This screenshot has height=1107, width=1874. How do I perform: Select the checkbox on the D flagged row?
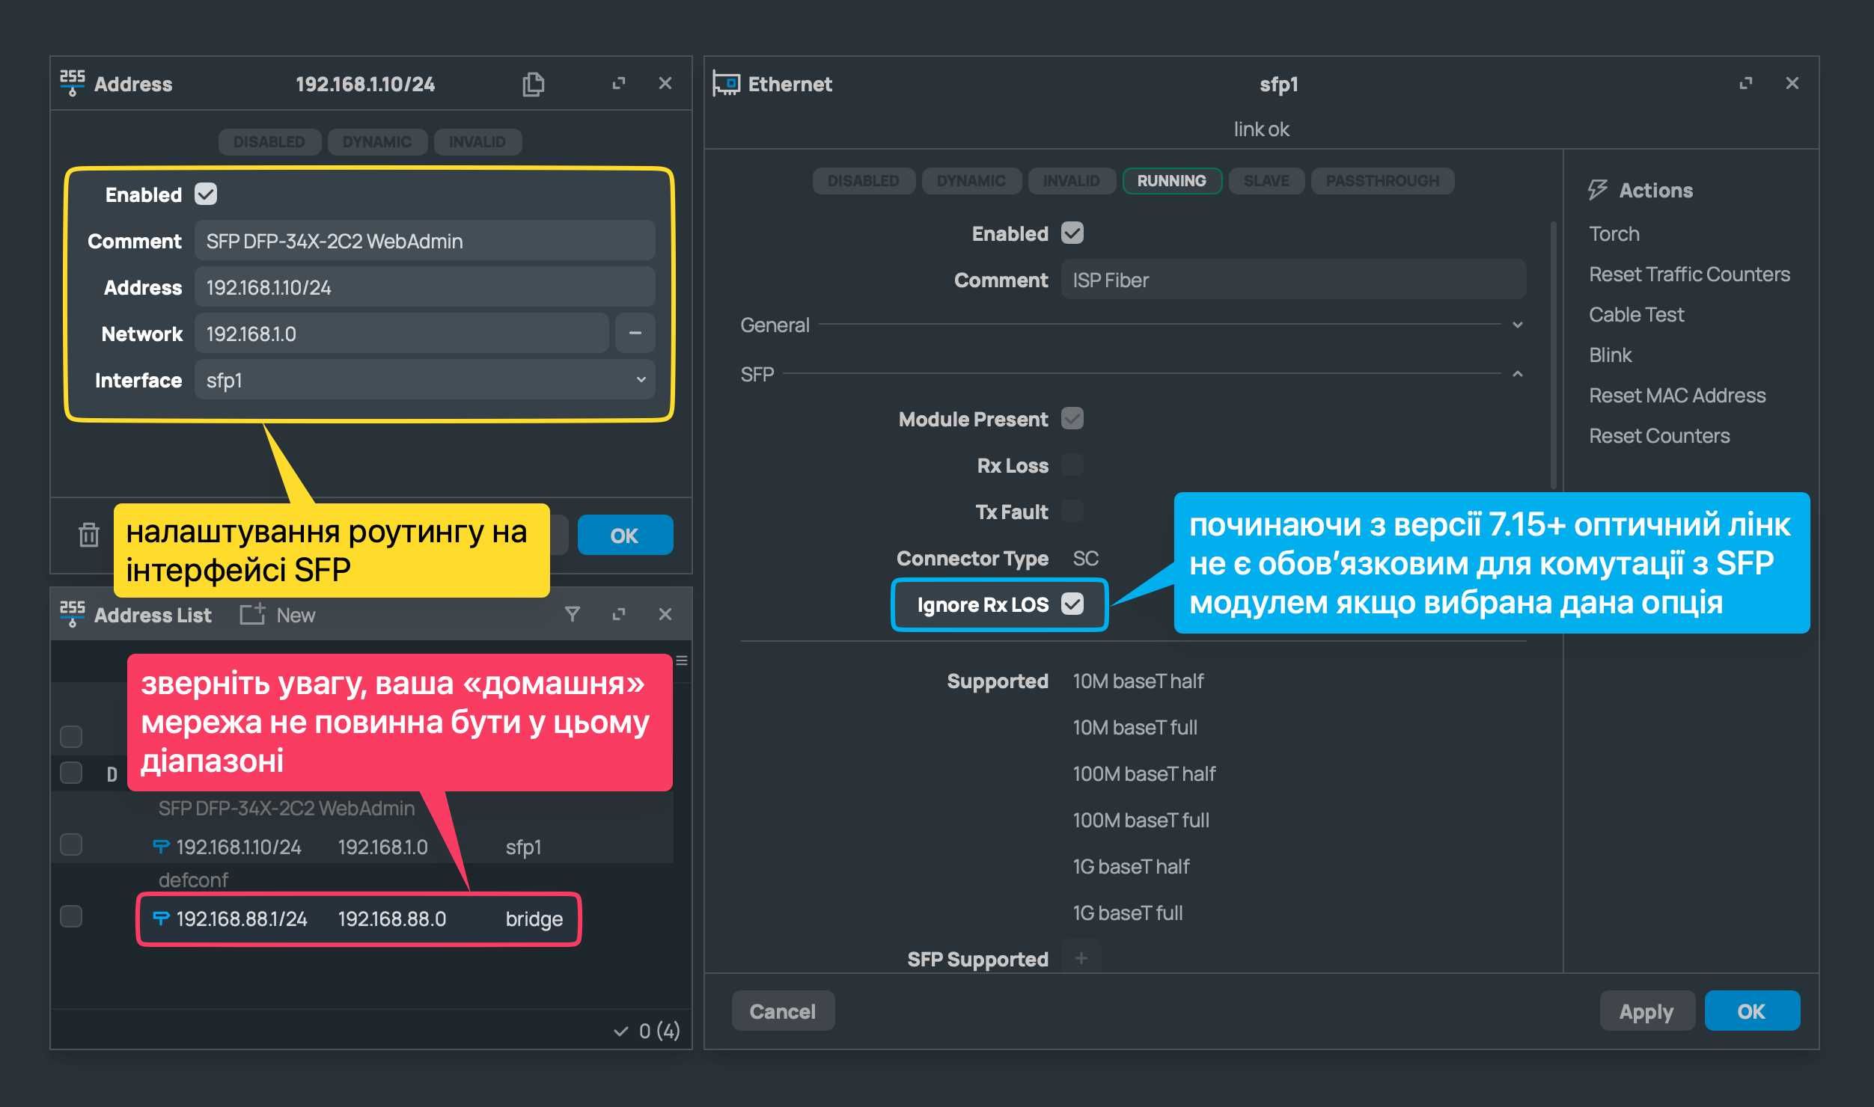click(71, 773)
